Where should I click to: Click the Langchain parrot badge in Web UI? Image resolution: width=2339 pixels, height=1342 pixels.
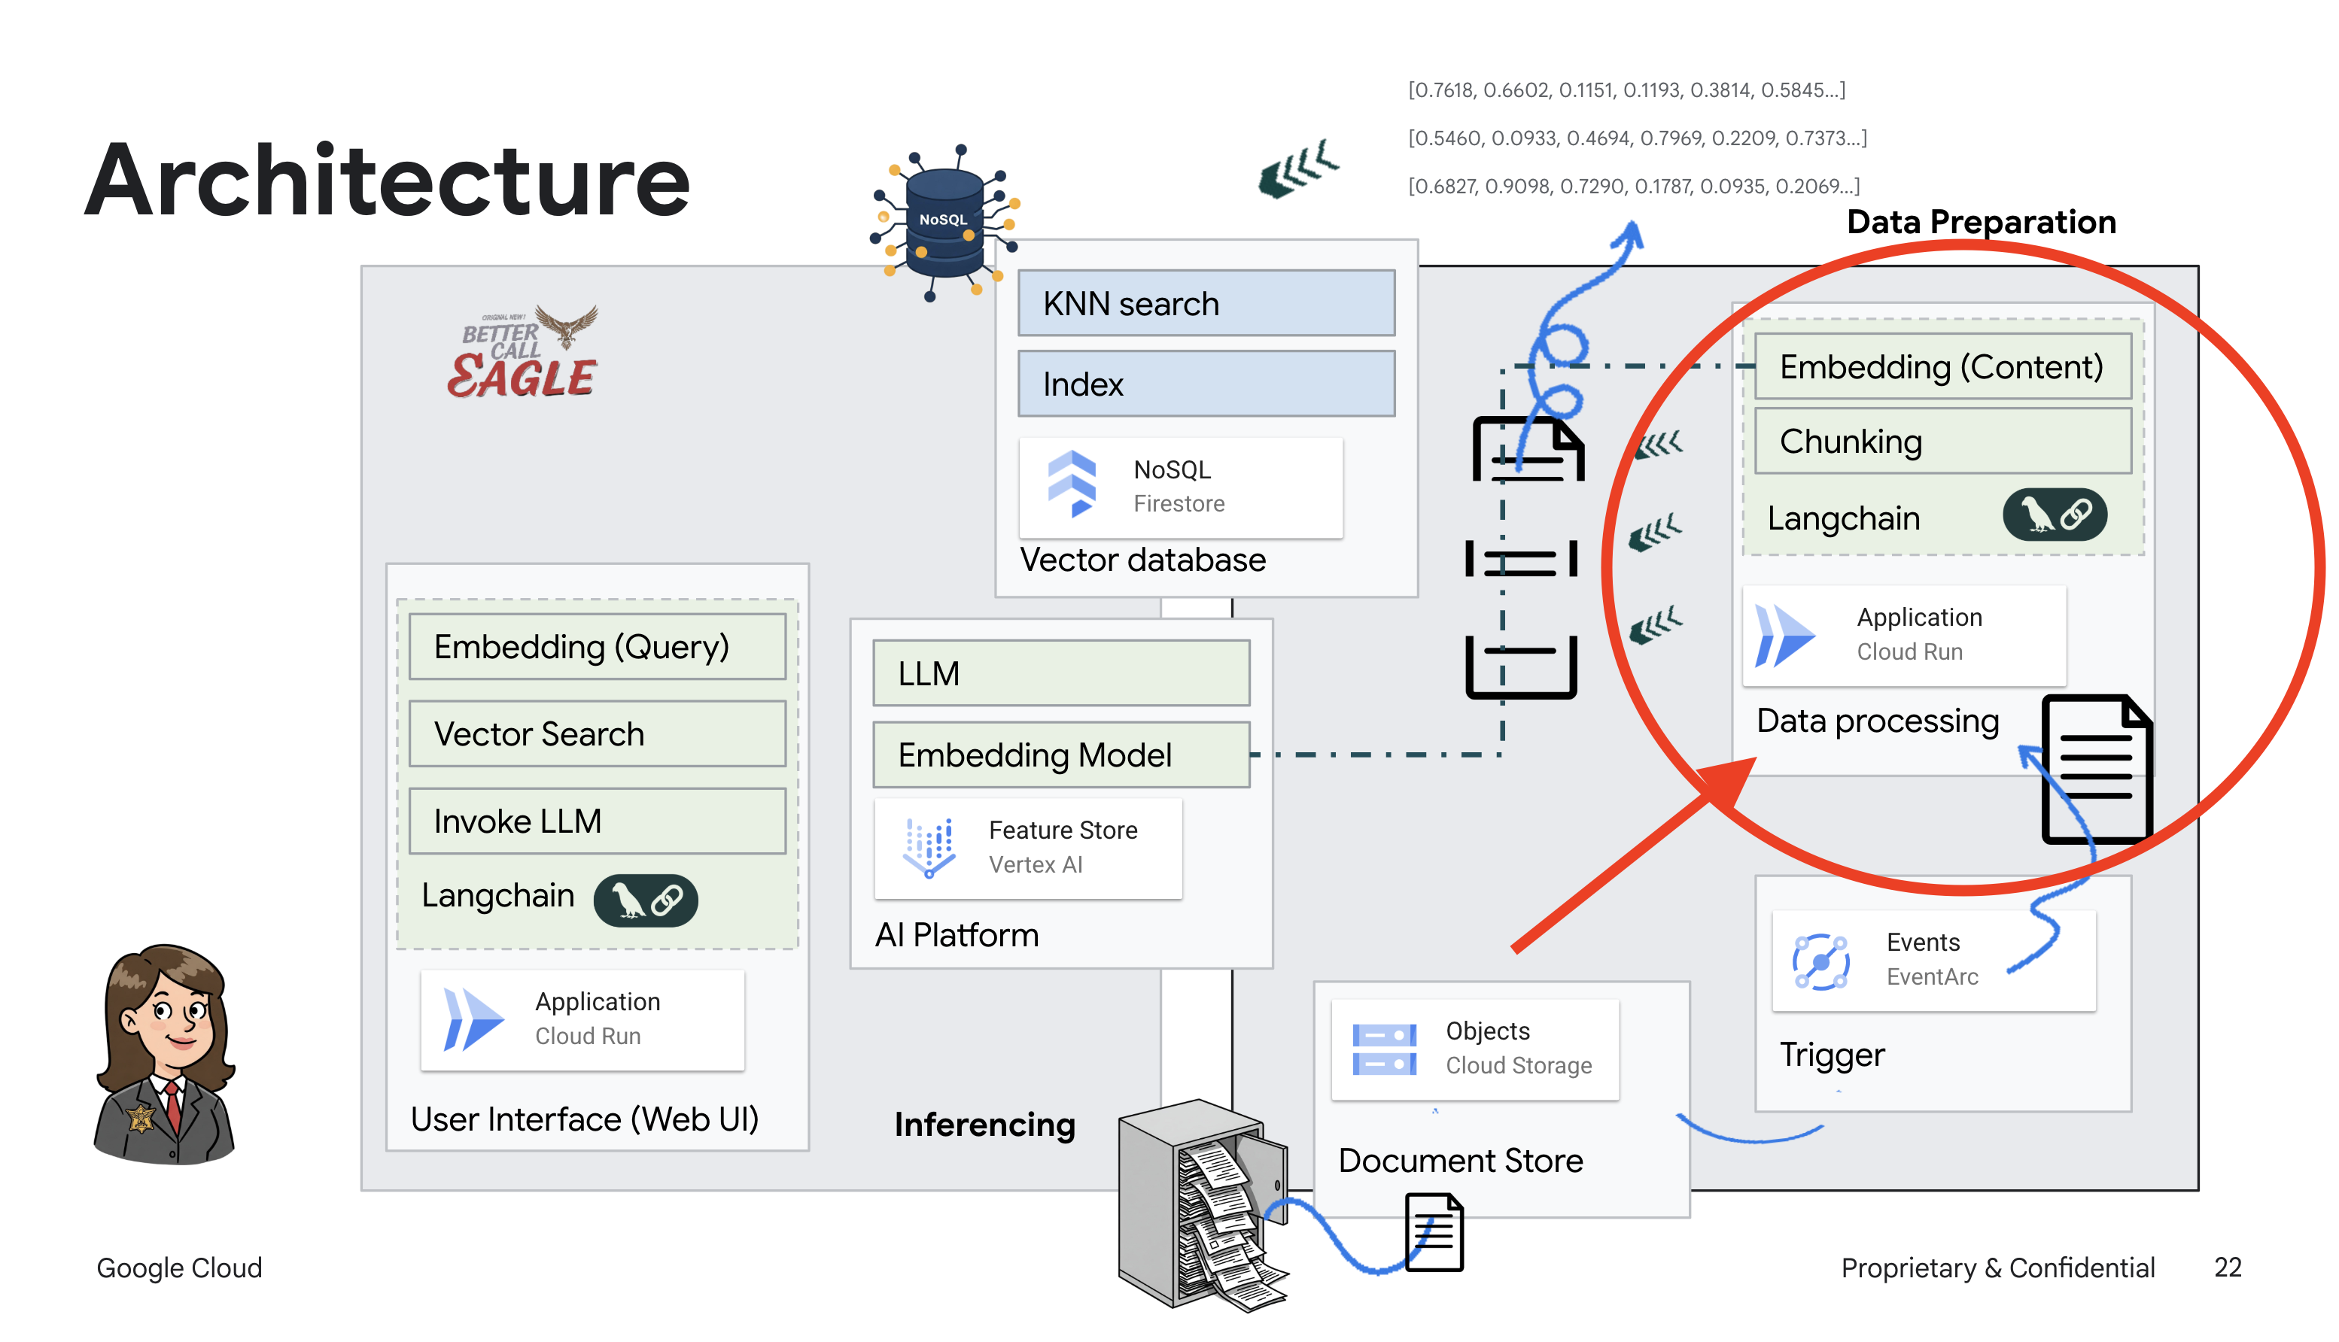(646, 900)
